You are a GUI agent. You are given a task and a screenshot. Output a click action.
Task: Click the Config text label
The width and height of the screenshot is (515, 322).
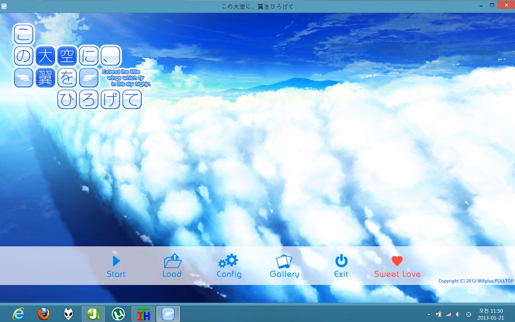229,275
